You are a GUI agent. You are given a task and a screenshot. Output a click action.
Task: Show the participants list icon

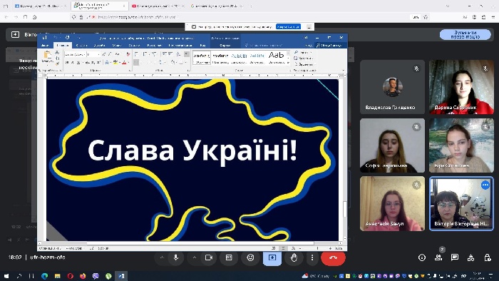point(438,257)
